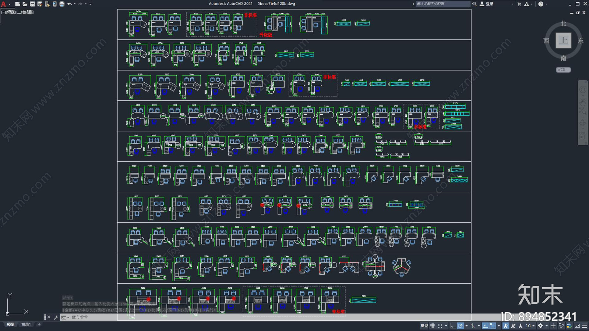
Task: Undo the last action with the Undo arrow
Action: tap(69, 4)
